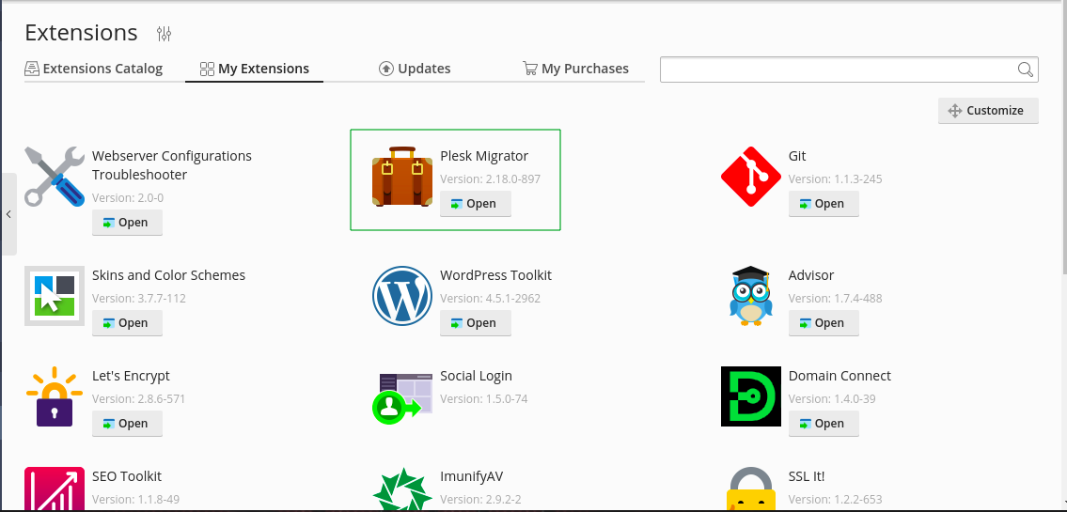This screenshot has height=512, width=1067.
Task: Click 'Version: 3.7.7-112' text
Action: coord(139,299)
